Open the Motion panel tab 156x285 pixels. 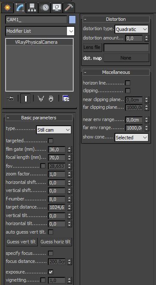[x=45, y=8]
